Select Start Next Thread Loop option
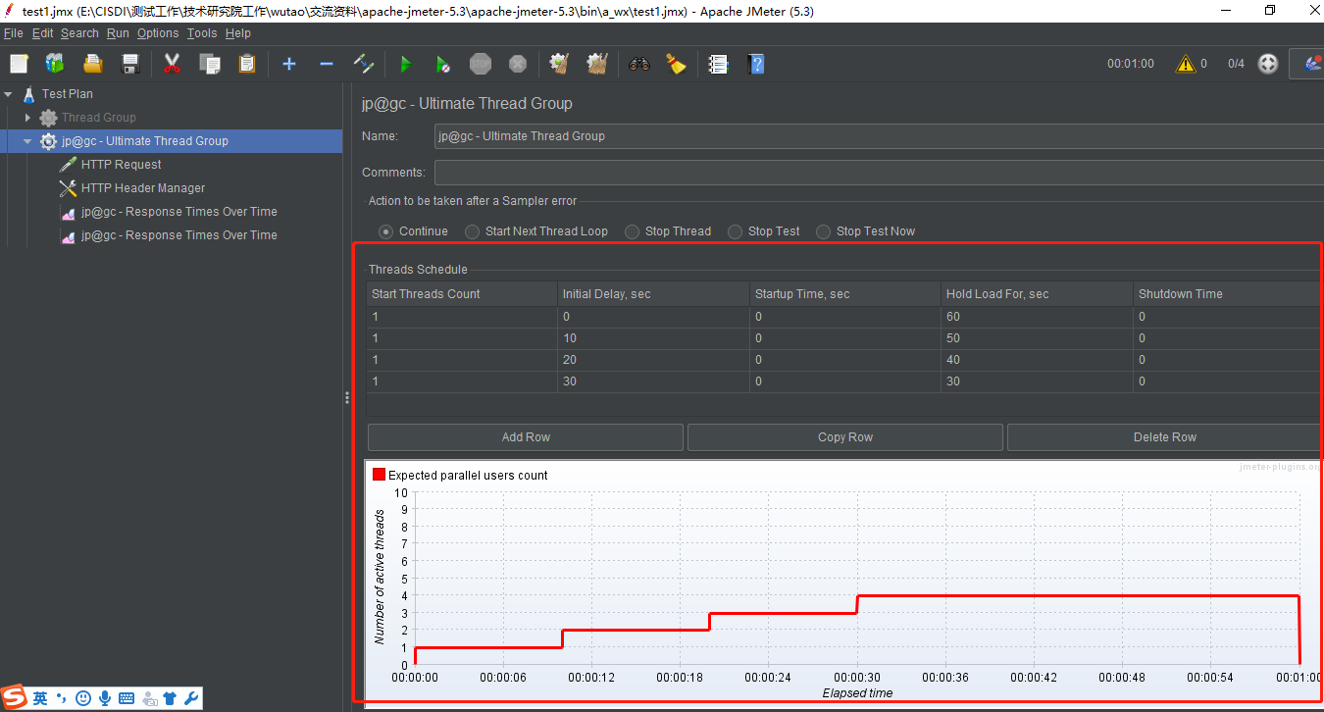This screenshot has width=1324, height=712. point(536,231)
